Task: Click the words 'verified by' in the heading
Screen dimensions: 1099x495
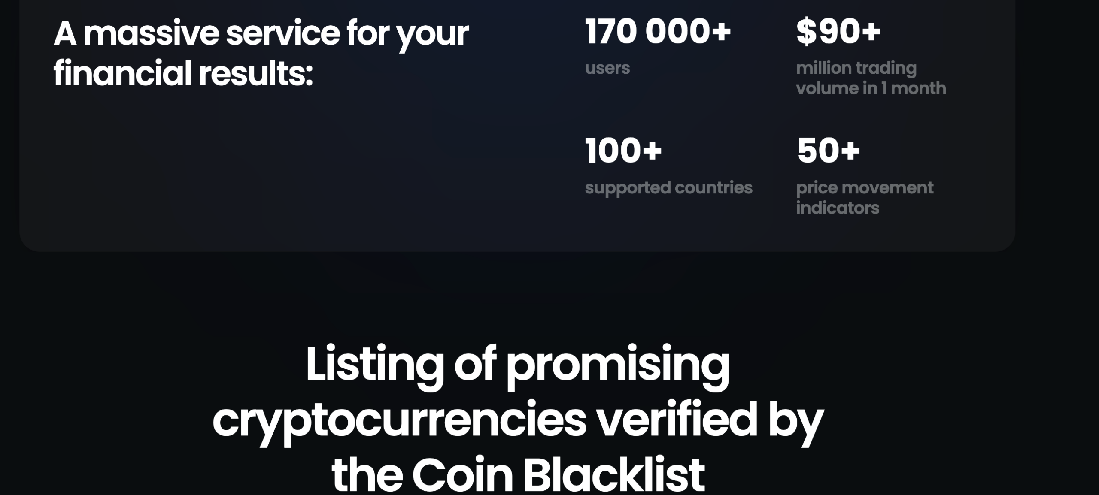Action: pyautogui.click(x=710, y=422)
